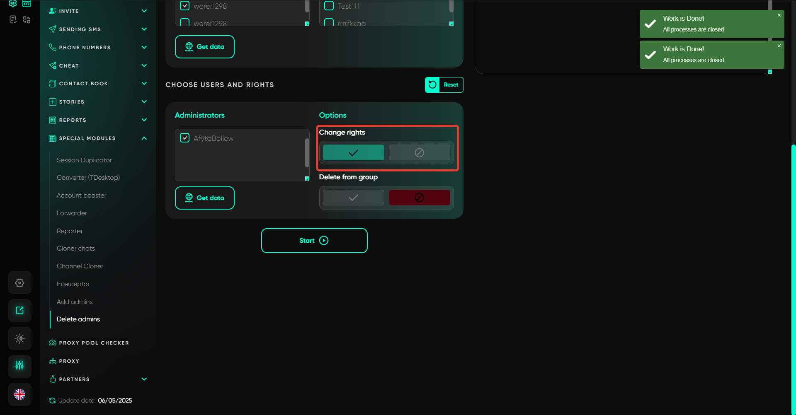Click the equalizer sliders icon

[x=19, y=365]
